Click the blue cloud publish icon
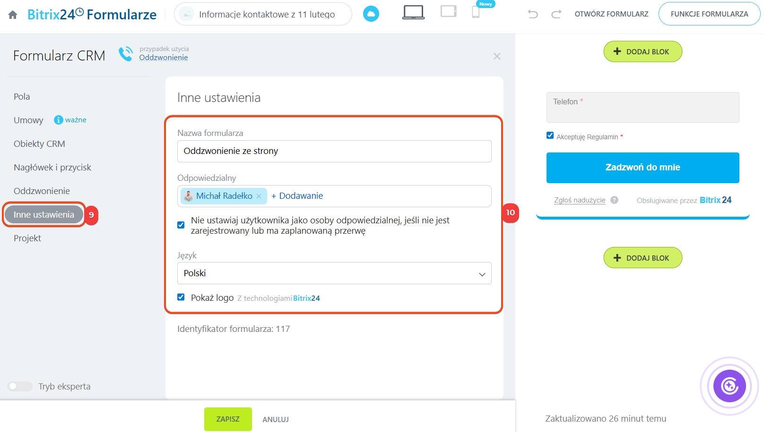 (371, 14)
